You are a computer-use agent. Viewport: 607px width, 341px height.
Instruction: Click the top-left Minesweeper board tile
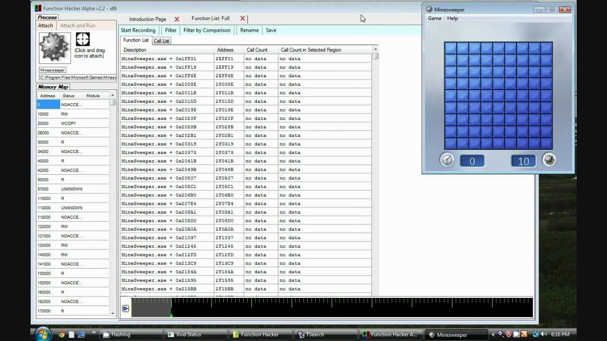coord(450,47)
